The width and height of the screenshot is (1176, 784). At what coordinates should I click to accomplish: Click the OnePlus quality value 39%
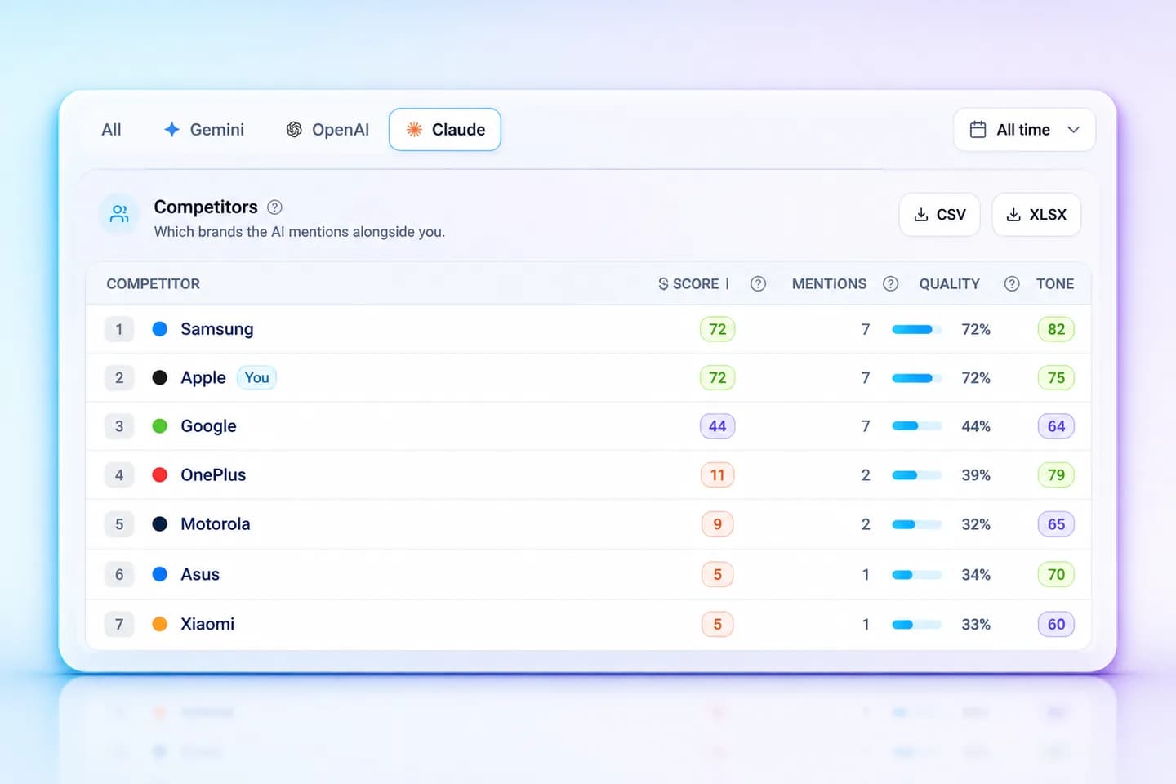[976, 475]
